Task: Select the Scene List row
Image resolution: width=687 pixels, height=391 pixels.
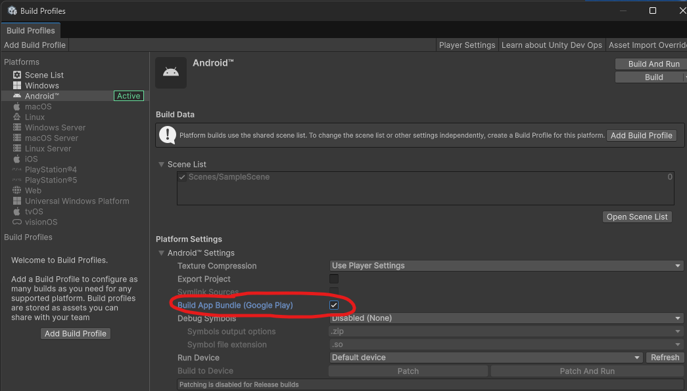Action: tap(74, 75)
